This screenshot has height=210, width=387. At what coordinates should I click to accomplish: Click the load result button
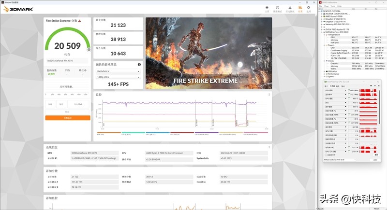[x=50, y=104]
